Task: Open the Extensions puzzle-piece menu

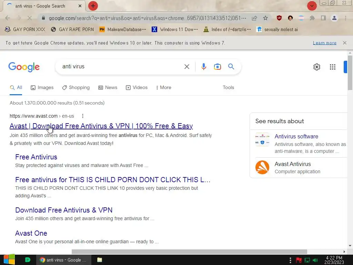Action: (312, 18)
